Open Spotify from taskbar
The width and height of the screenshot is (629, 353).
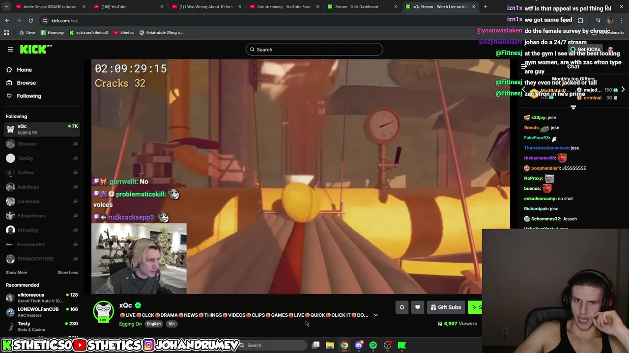tap(373, 345)
